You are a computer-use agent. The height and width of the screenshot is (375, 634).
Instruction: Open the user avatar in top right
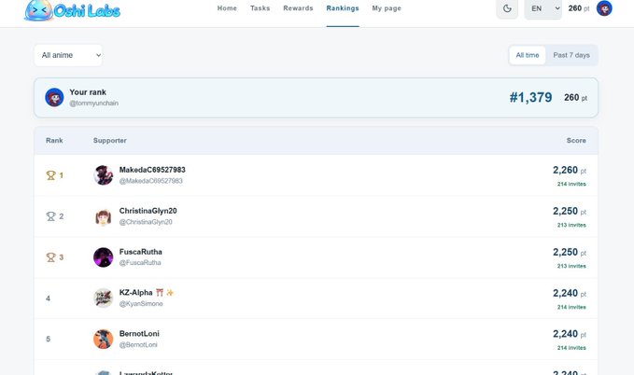coord(604,8)
